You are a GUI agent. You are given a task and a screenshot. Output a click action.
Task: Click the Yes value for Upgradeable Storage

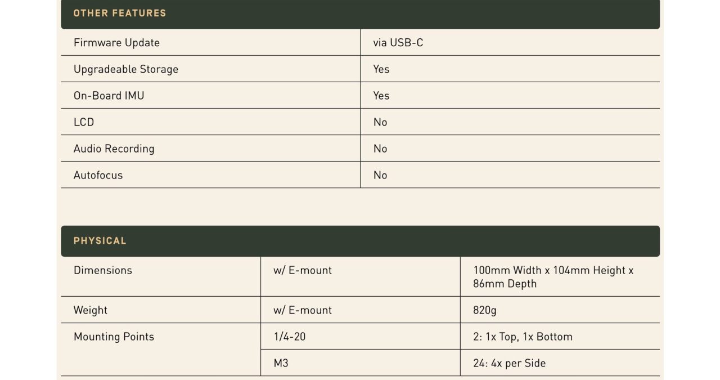coord(381,69)
